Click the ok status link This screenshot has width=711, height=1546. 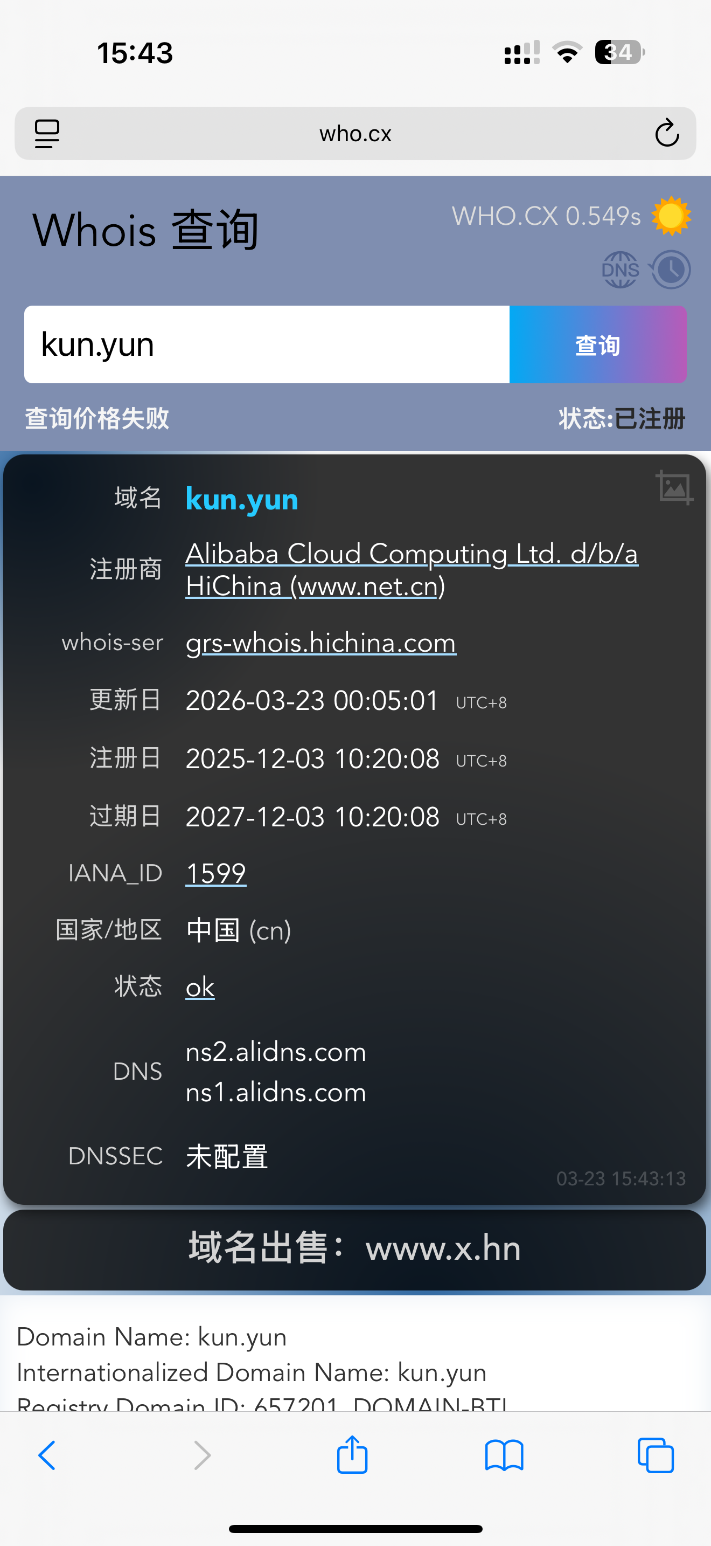(200, 986)
